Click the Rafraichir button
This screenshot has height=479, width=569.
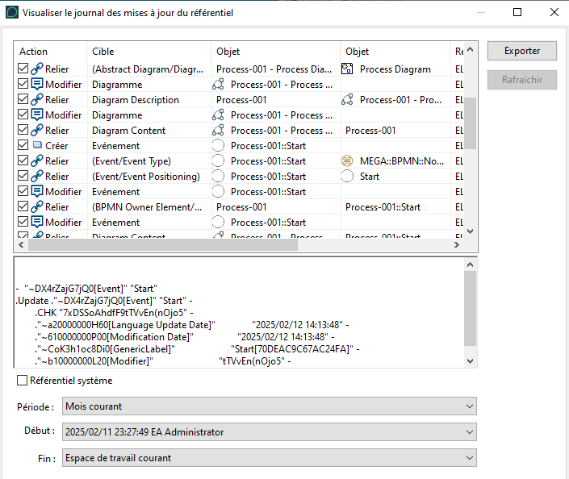coord(521,80)
